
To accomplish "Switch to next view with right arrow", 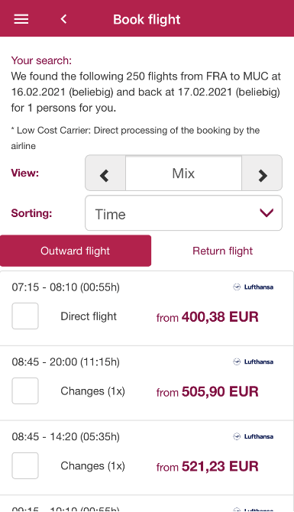I will [262, 173].
